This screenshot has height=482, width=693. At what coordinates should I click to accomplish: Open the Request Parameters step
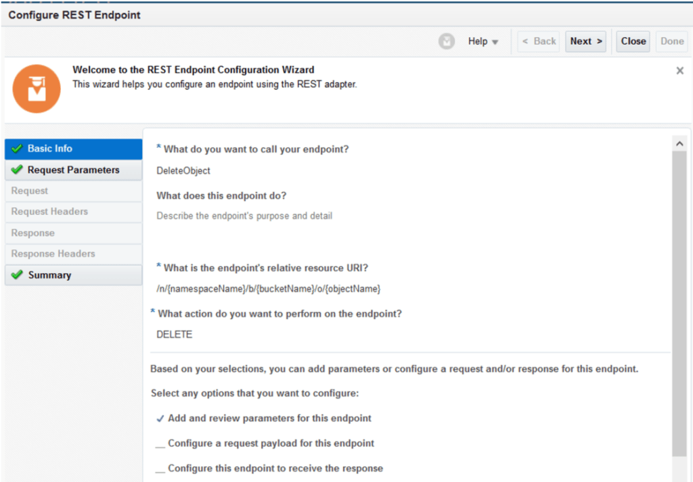point(73,170)
